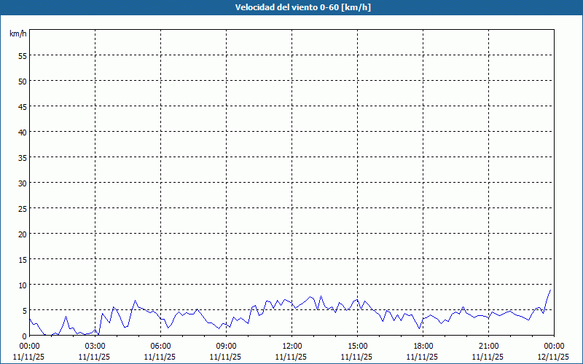
Task: Click the 15:00 time label
Action: tap(357, 346)
